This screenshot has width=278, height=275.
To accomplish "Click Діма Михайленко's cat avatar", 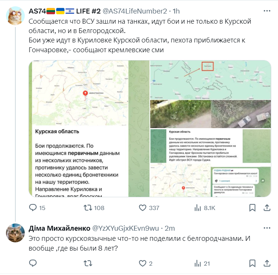I will click(15, 233).
